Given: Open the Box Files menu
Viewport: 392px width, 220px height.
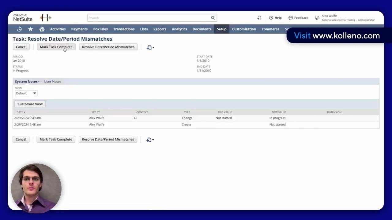Looking at the screenshot, I should tap(100, 29).
